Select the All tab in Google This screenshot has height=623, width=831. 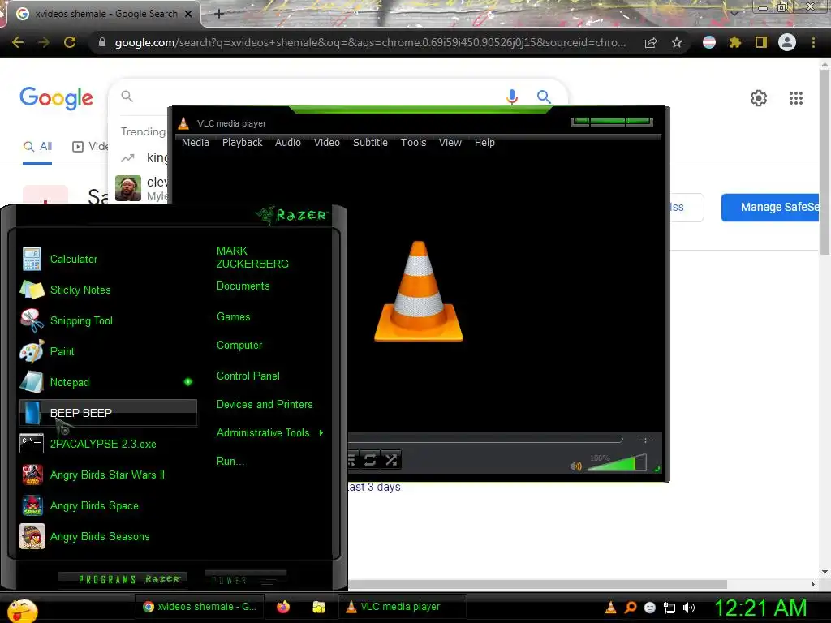[x=37, y=147]
